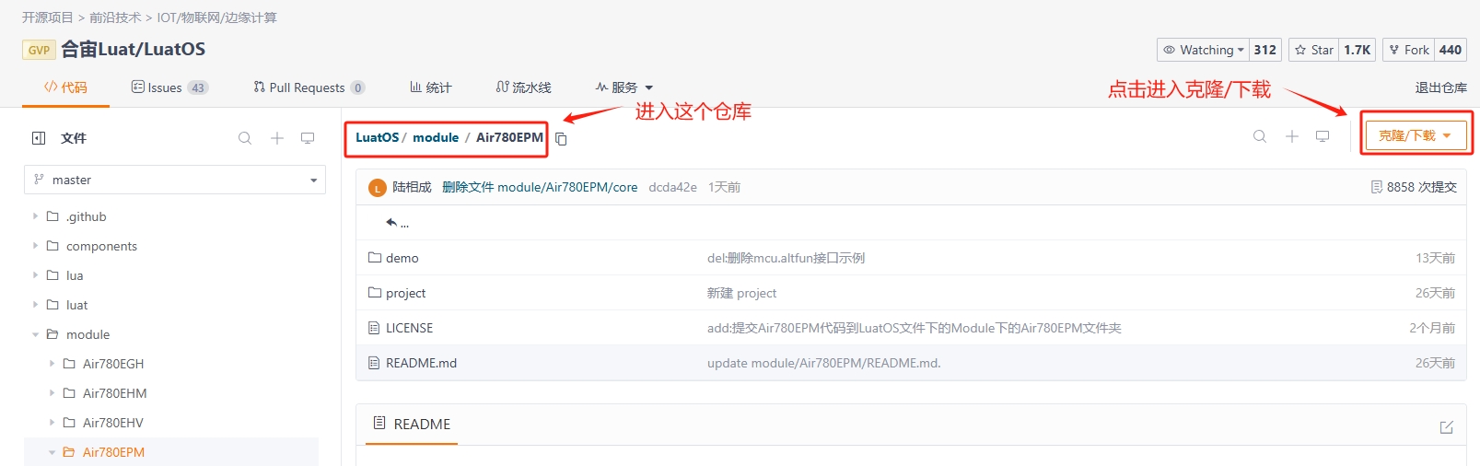Collapse the file panel sidebar icon
Image resolution: width=1480 pixels, height=466 pixels.
(39, 138)
